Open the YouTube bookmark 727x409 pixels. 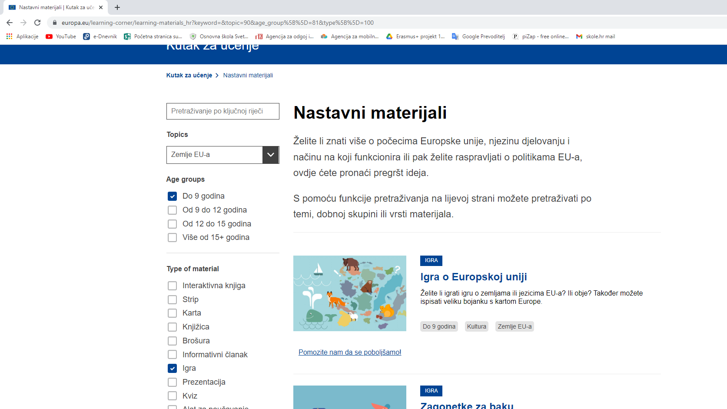pyautogui.click(x=61, y=37)
